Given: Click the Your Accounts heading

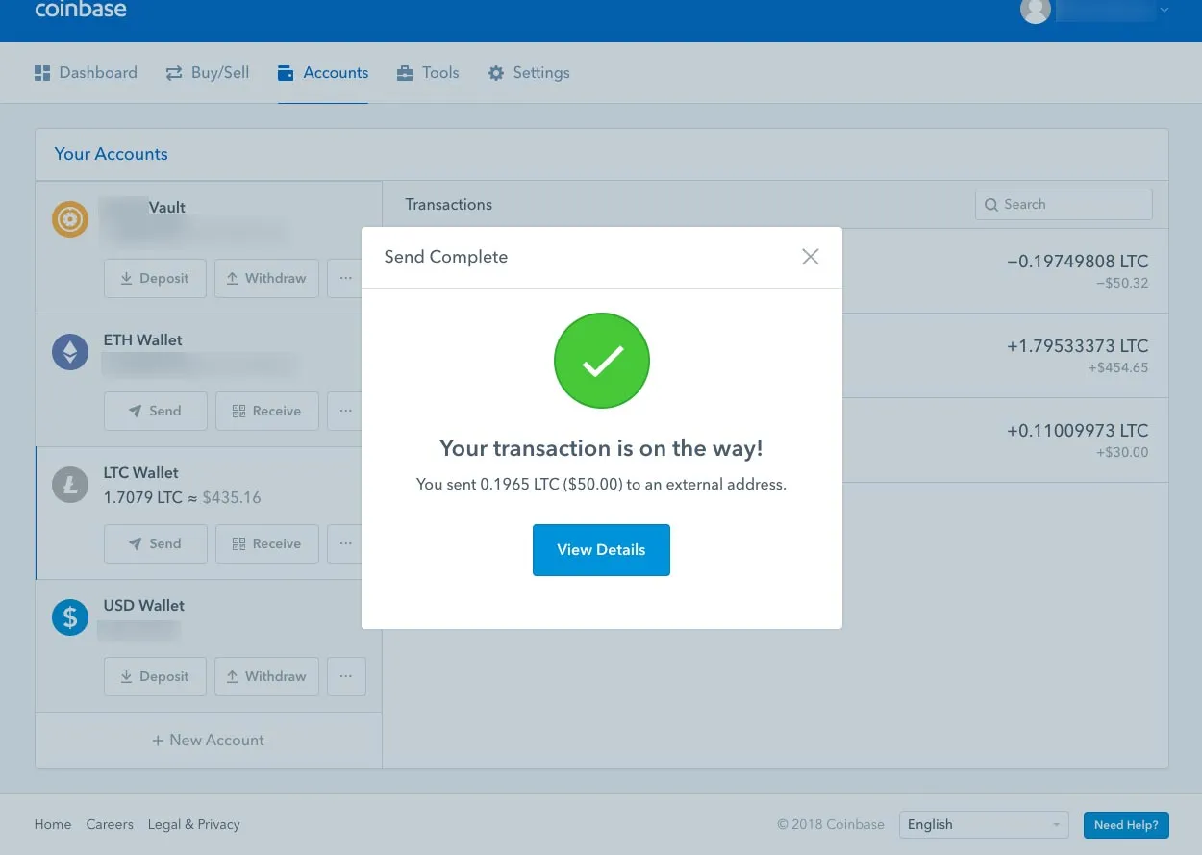Looking at the screenshot, I should (x=111, y=154).
